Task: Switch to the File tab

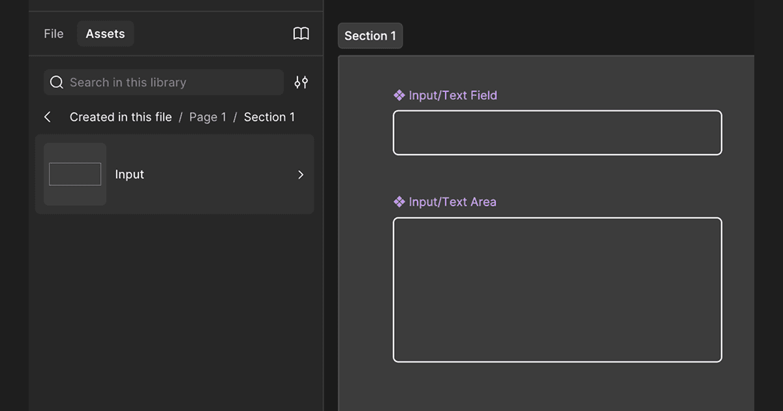Action: point(54,34)
